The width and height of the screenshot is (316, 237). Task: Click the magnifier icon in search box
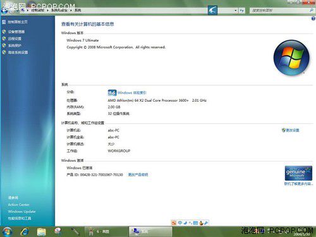point(312,10)
